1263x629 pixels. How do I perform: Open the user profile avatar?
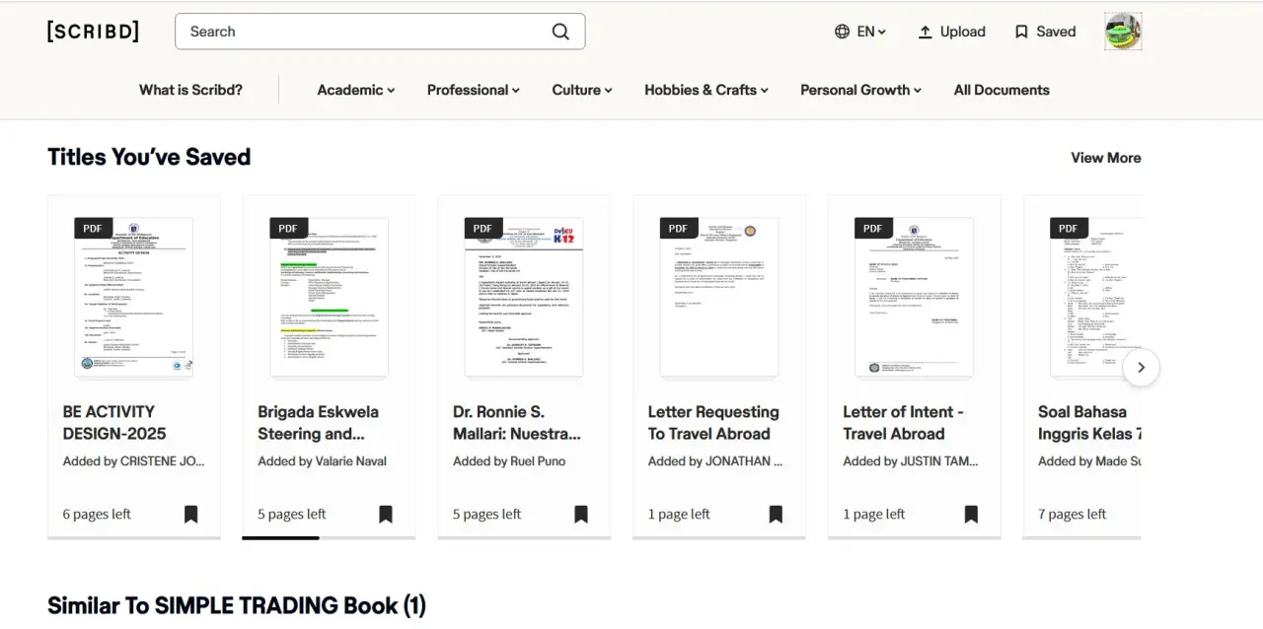pyautogui.click(x=1123, y=32)
